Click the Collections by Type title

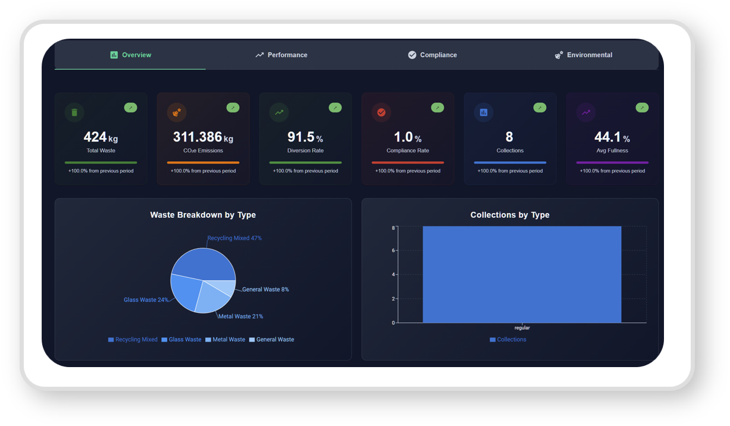coord(510,215)
